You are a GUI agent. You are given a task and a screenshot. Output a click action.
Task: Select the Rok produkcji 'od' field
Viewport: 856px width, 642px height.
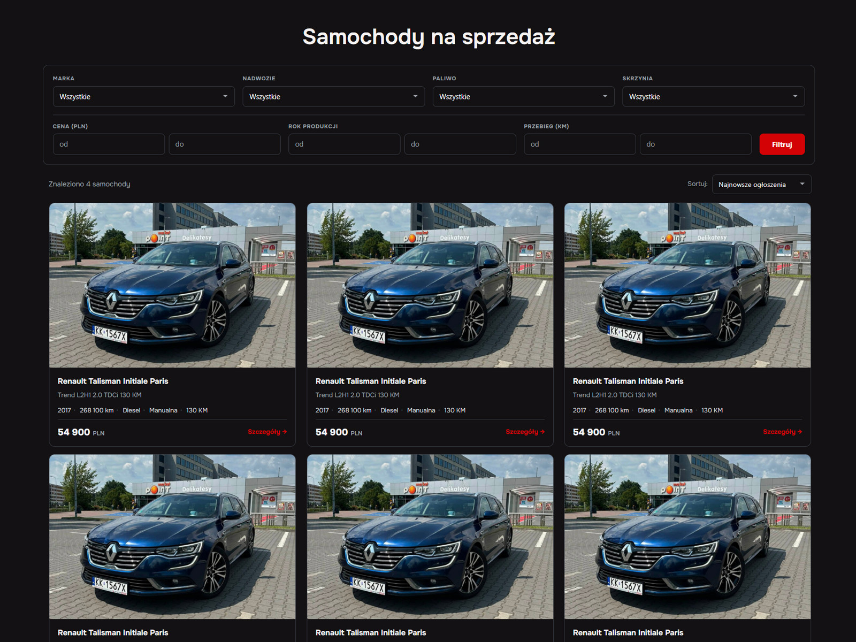point(344,144)
